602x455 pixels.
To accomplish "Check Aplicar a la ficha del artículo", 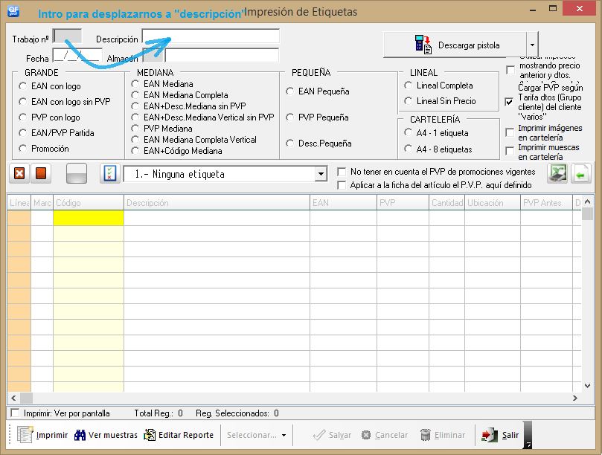I will pyautogui.click(x=342, y=185).
